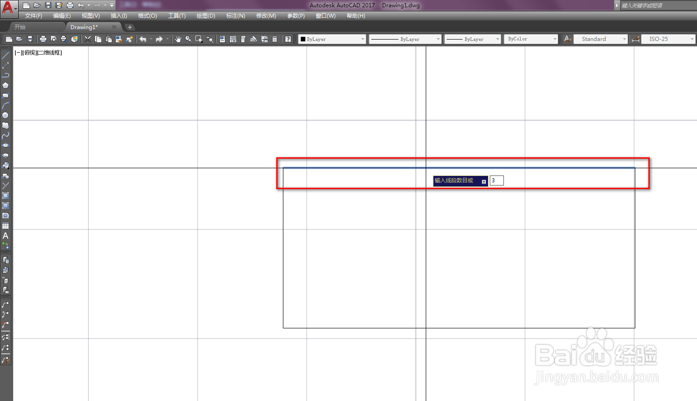Click the Zoom Window icon

click(x=199, y=39)
